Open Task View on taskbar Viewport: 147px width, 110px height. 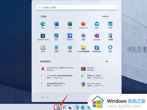pyautogui.click(x=70, y=107)
